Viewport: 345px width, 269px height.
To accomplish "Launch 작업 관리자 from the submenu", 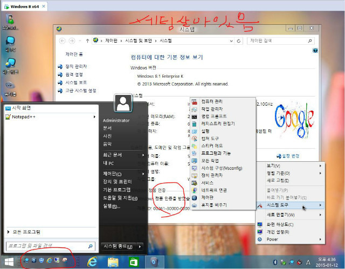I will coord(223,109).
